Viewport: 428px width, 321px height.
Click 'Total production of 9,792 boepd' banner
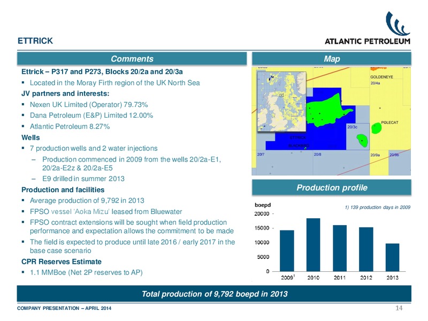tap(215, 294)
